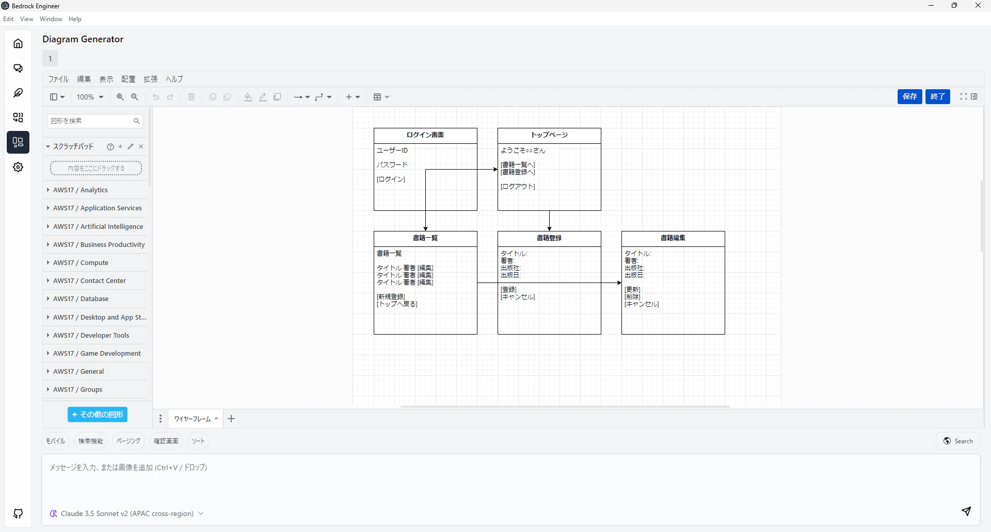991x532 pixels.
Task: Open the 100% zoom level dropdown
Action: click(90, 97)
